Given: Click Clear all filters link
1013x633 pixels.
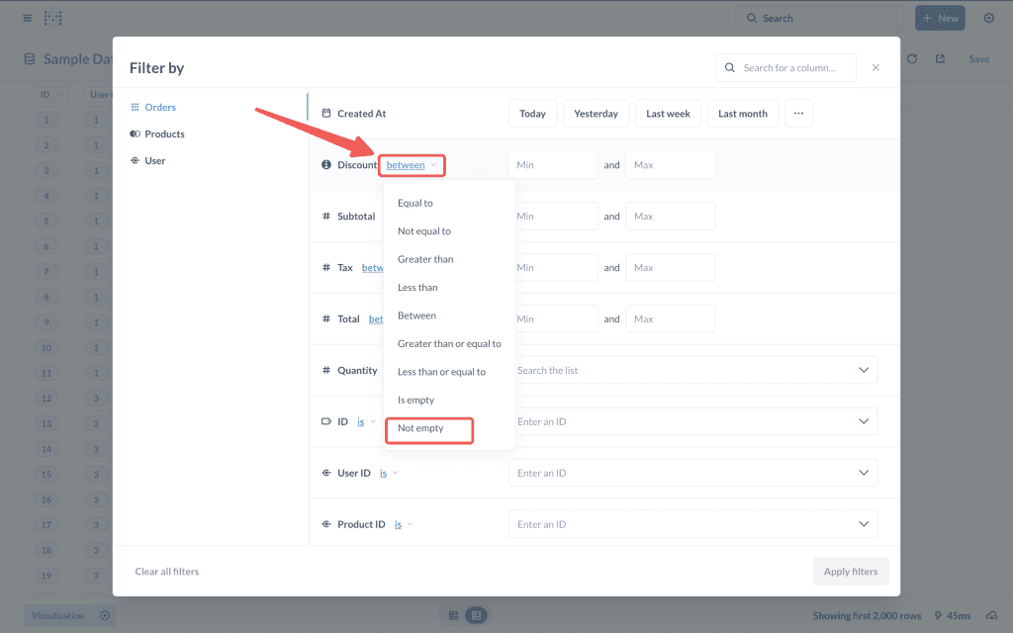Looking at the screenshot, I should click(166, 572).
